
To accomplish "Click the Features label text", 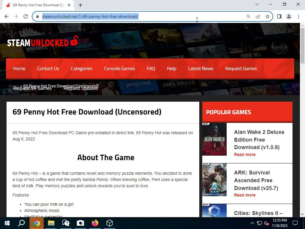I will coord(21,195).
